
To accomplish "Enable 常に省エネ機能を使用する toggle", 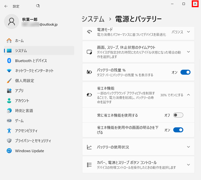I will pos(178,115).
